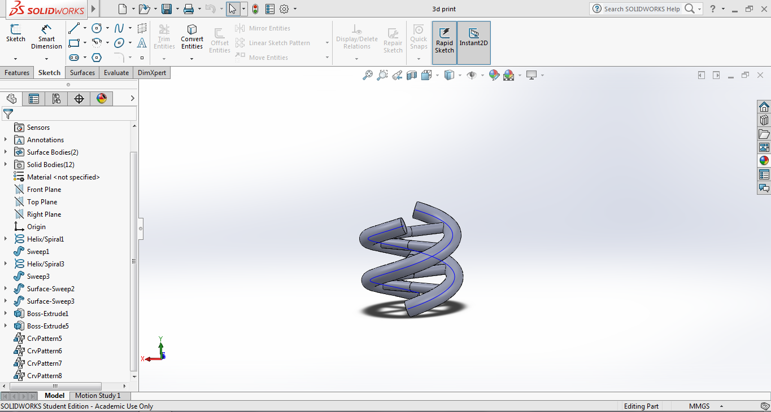
Task: Expand the Surface Bodies(2) folder
Action: [x=6, y=152]
